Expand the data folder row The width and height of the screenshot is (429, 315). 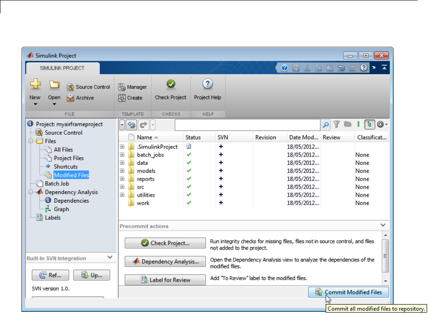click(x=122, y=163)
